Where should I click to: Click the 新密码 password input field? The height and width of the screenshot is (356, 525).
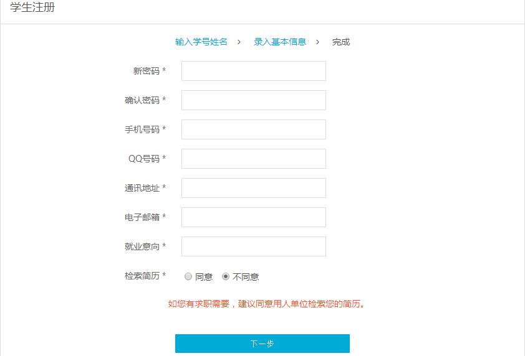click(x=253, y=71)
